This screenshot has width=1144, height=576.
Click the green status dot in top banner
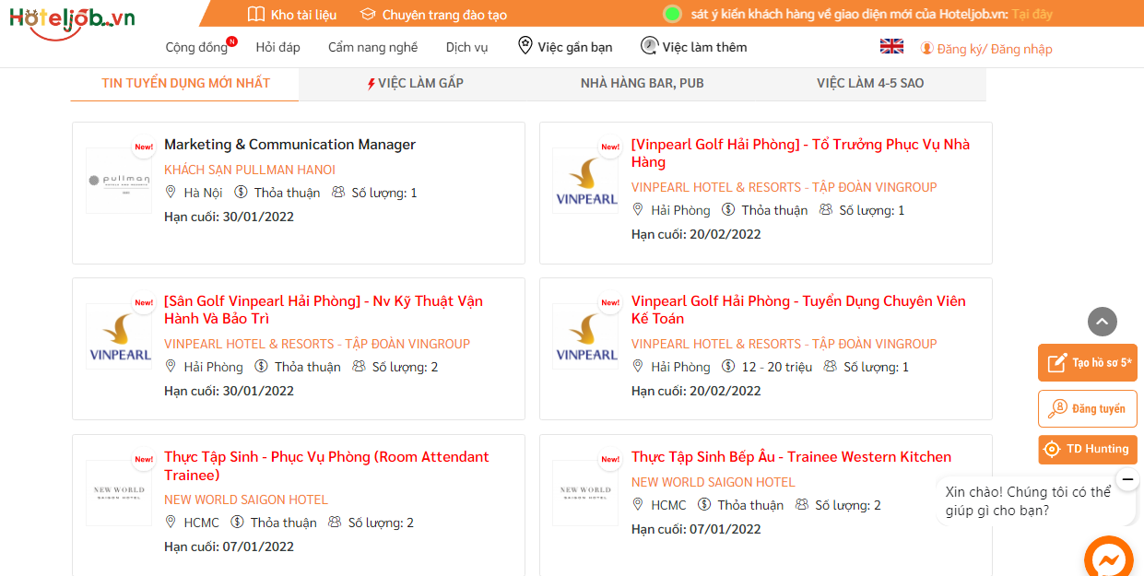tap(672, 14)
